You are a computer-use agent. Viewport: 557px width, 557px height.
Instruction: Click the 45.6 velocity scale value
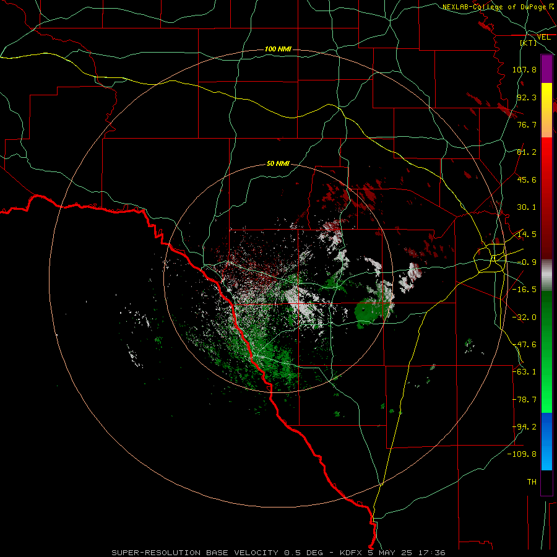coord(527,179)
